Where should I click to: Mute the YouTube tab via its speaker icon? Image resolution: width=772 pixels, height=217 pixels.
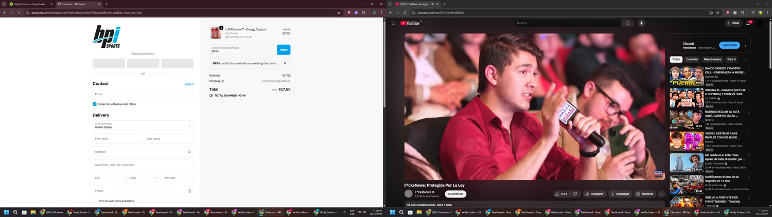[x=432, y=4]
